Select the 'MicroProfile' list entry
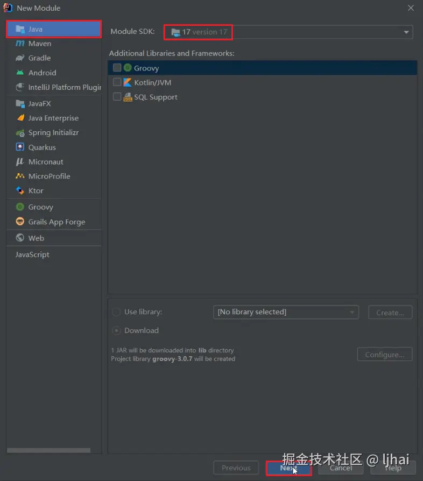423x481 pixels. click(54, 176)
